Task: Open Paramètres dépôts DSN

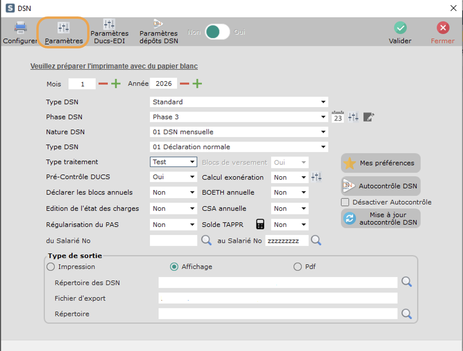Action: pos(158,32)
